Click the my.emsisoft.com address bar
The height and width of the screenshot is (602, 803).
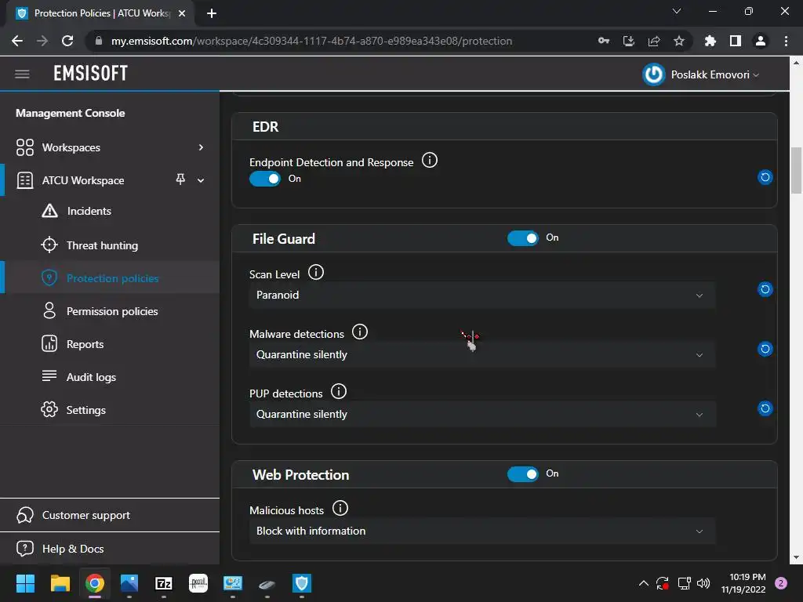coord(311,41)
